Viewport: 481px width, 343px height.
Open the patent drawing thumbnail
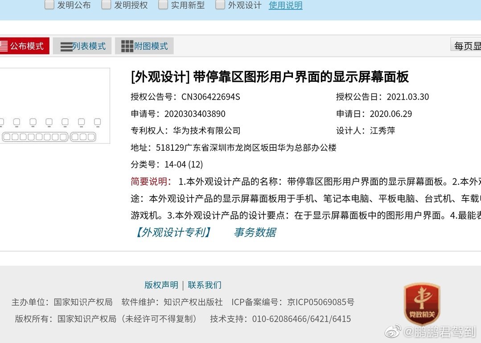[x=55, y=105]
